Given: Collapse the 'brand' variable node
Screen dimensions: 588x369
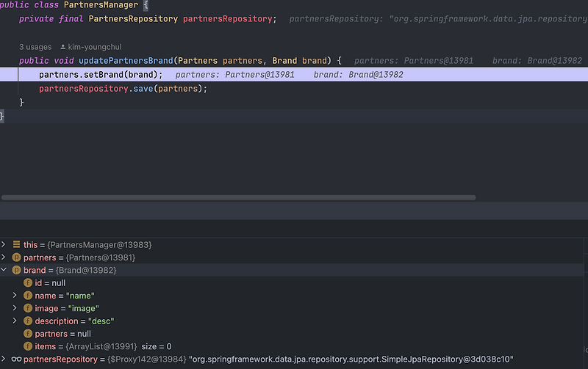Looking at the screenshot, I should click(4, 270).
